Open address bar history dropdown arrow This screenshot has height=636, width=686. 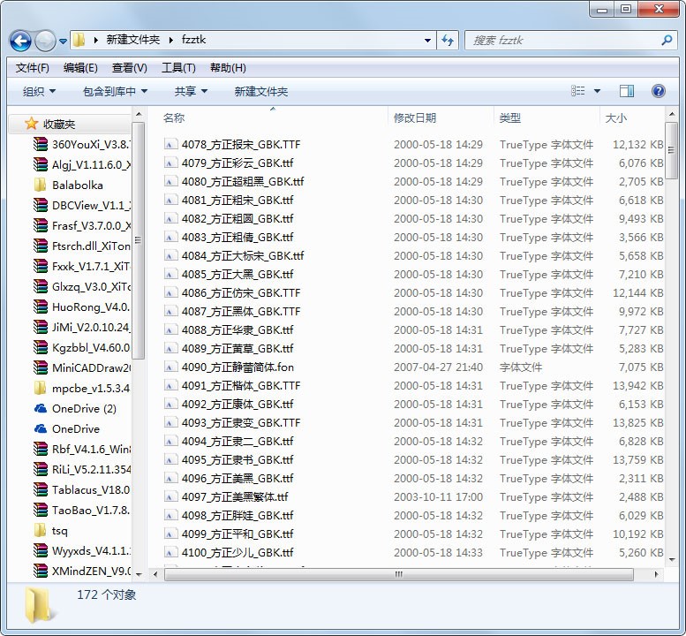(x=427, y=41)
